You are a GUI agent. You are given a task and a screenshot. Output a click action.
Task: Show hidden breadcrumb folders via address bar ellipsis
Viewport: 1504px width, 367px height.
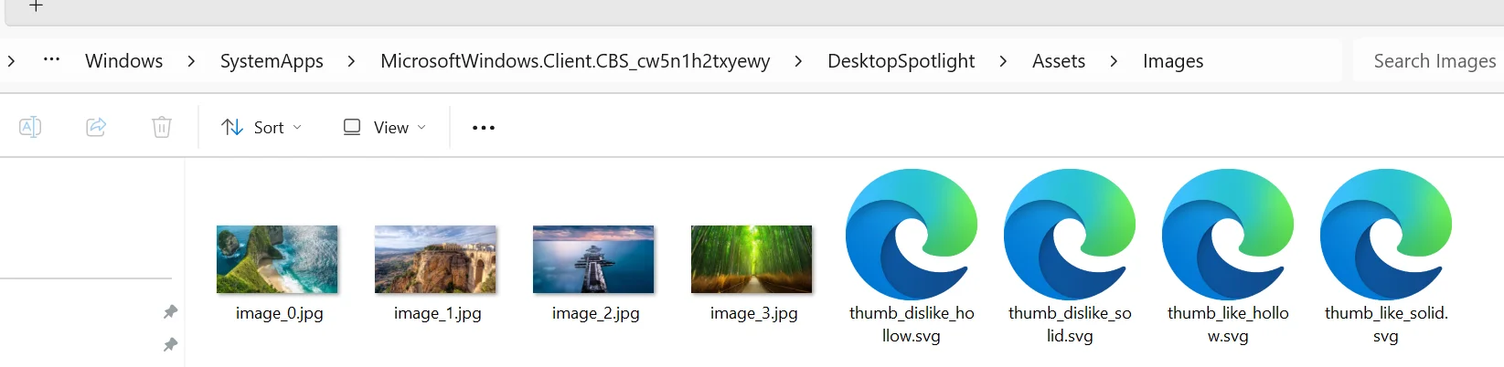[x=52, y=60]
